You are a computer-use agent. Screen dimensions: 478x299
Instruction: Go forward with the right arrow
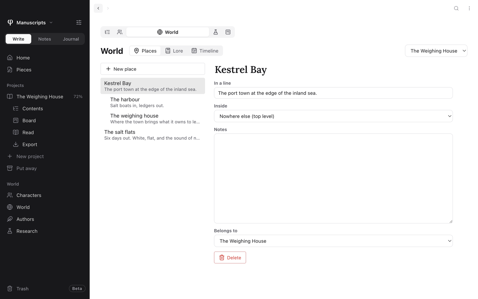(108, 8)
